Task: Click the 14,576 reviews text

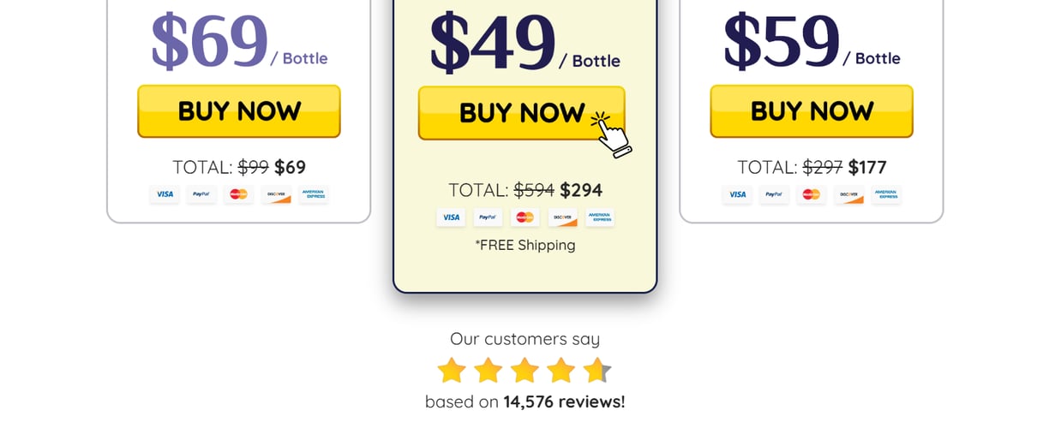Action: 564,401
